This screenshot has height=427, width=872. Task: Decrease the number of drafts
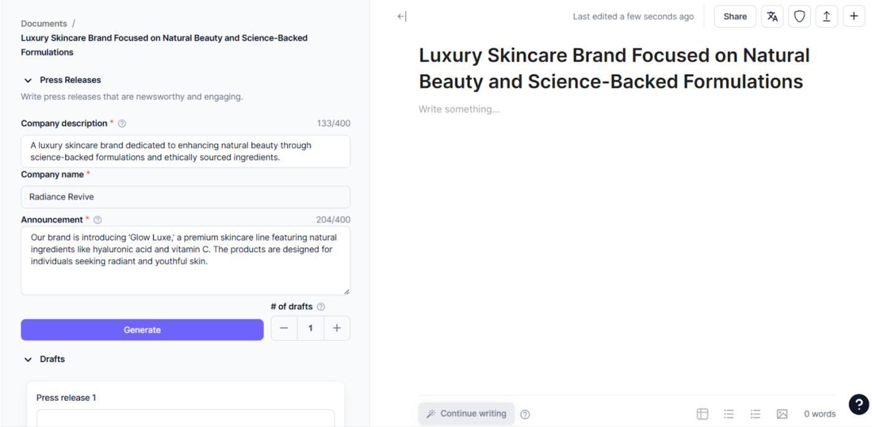coord(284,329)
